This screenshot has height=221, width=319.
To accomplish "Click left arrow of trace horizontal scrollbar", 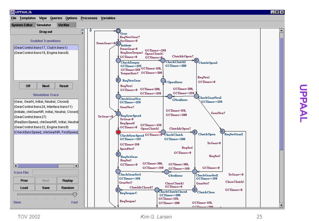I will click(x=16, y=166).
